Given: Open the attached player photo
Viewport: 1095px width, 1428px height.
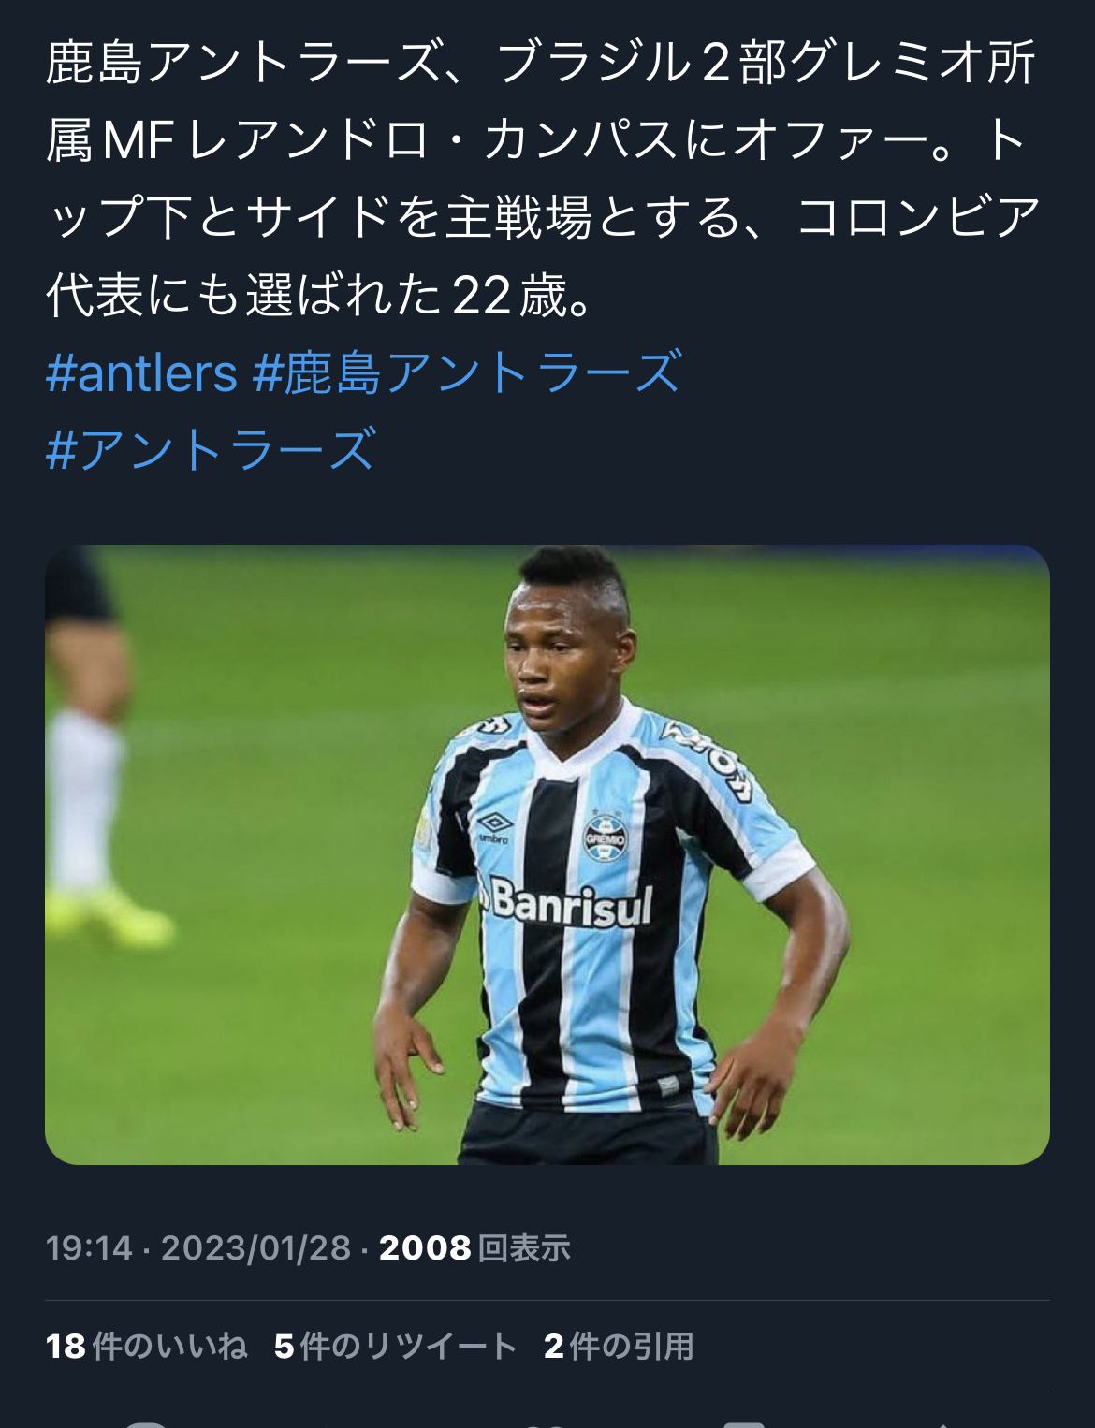Looking at the screenshot, I should [547, 854].
